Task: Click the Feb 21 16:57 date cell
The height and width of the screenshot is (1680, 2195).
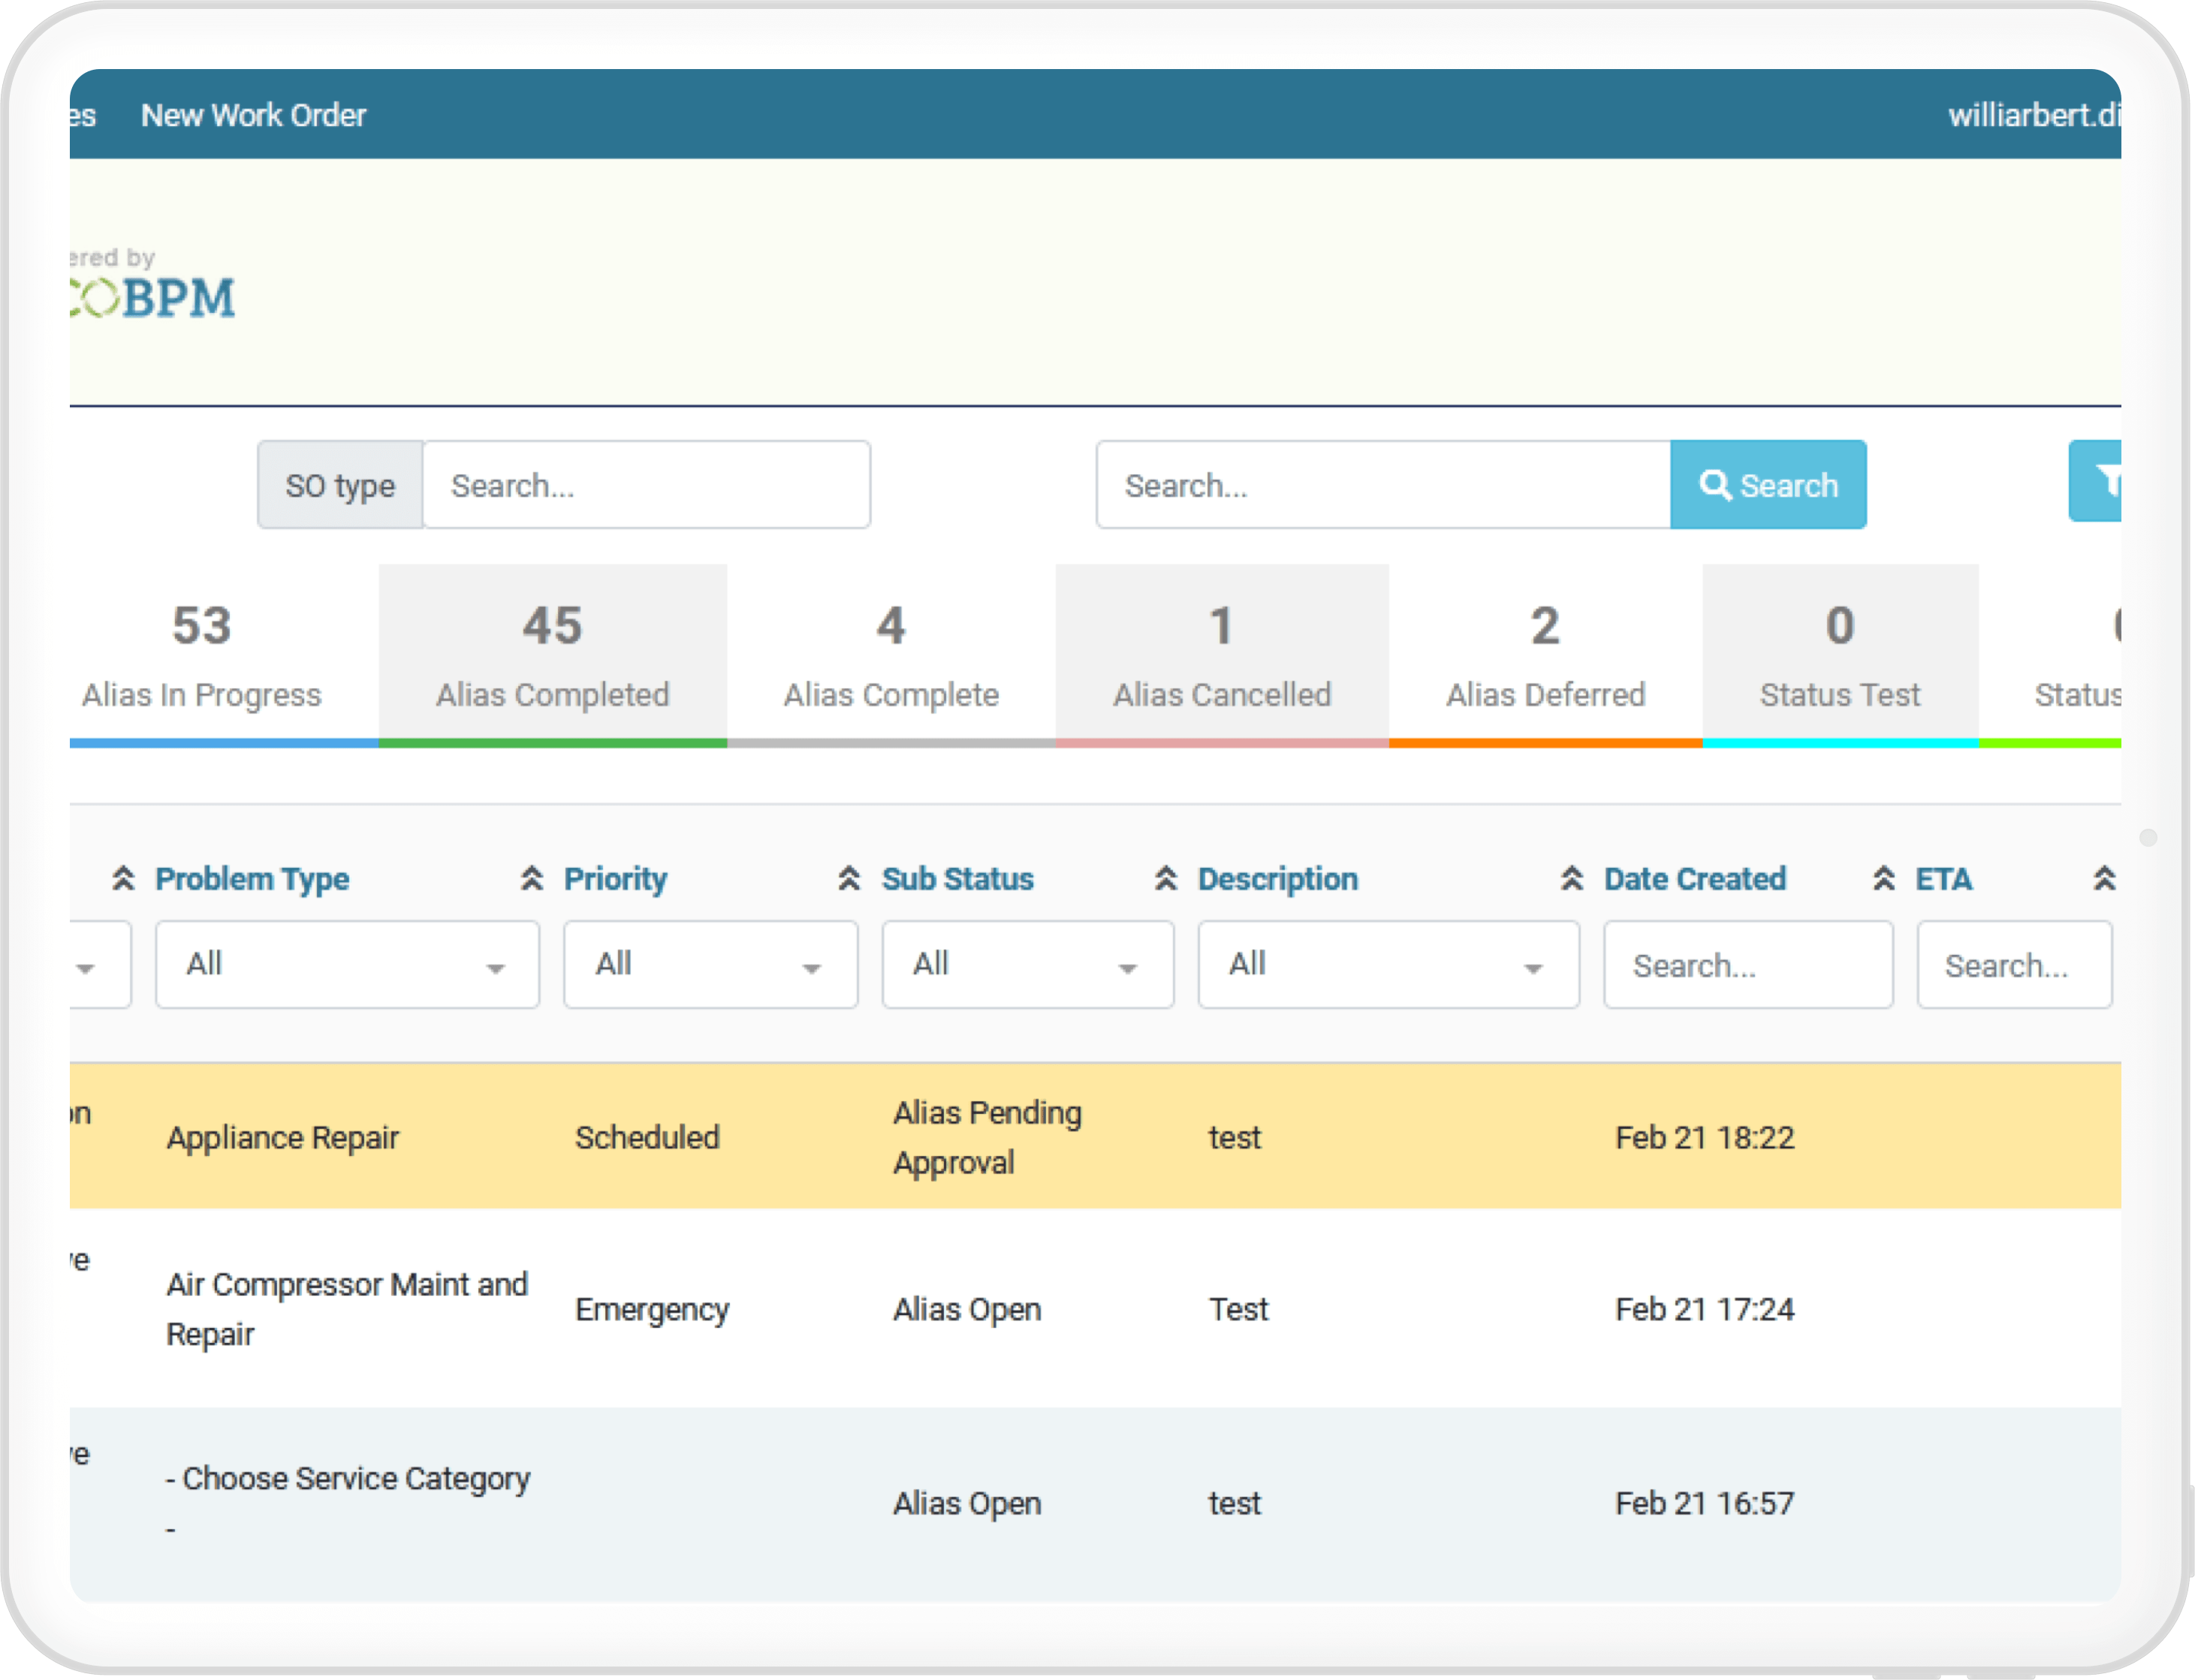Action: pos(1705,1503)
